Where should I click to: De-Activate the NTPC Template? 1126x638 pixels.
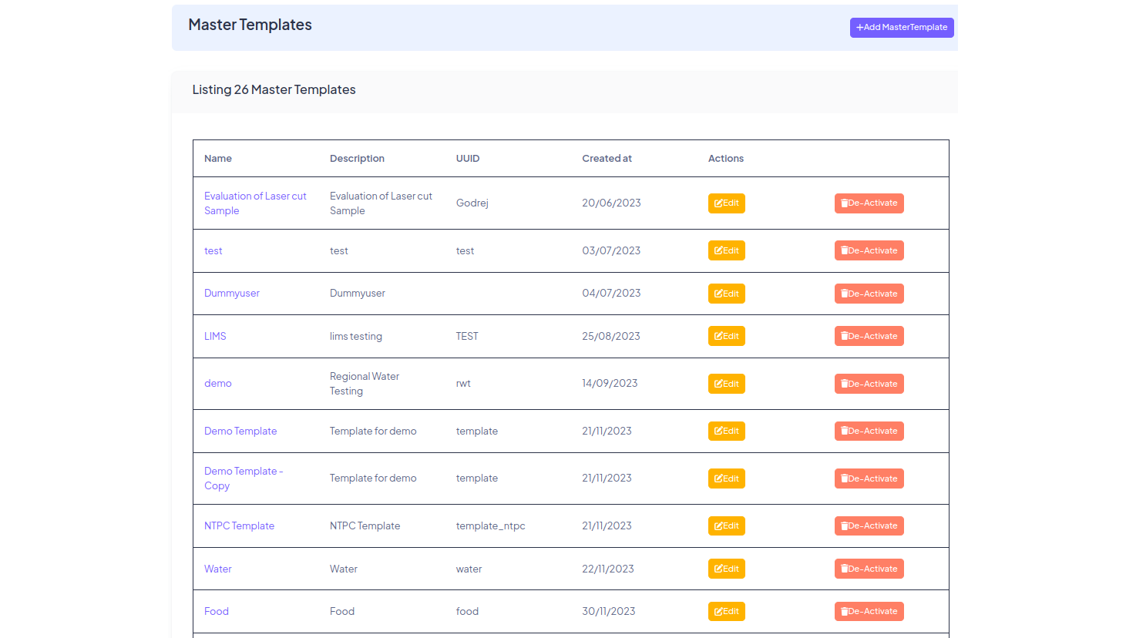coord(869,526)
